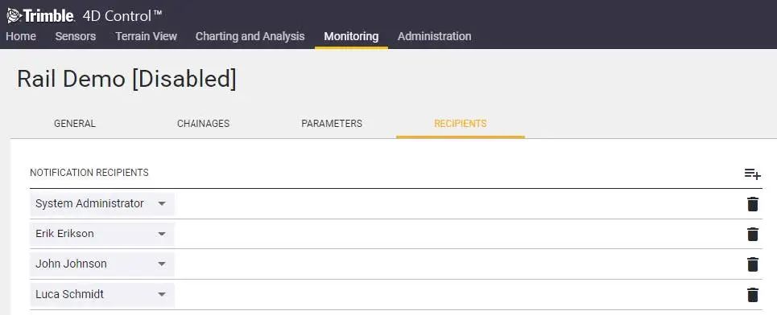Screen dimensions: 777x315
Task: Remove Erik Erikson via trash icon
Action: [x=752, y=234]
